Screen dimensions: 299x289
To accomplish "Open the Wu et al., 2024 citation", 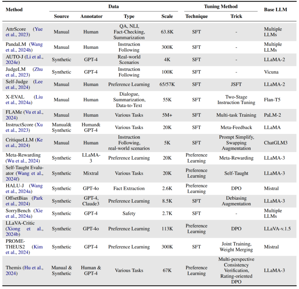I will tap(23, 161).
